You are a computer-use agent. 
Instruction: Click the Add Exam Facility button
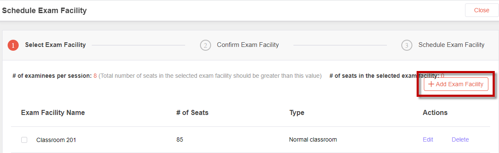click(x=456, y=84)
